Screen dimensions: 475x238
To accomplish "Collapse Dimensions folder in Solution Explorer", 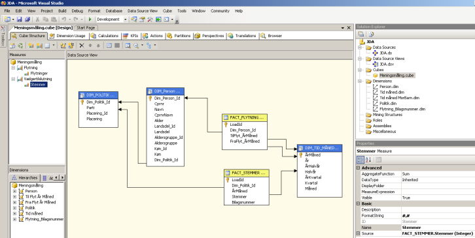I will (x=360, y=82).
